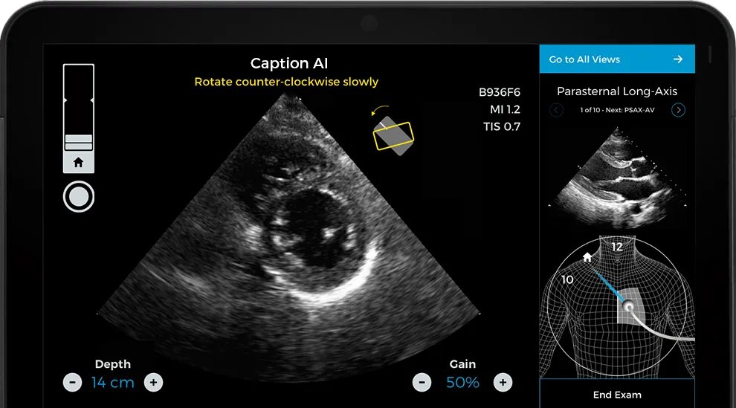
Task: Increase gain with plus button
Action: click(503, 383)
